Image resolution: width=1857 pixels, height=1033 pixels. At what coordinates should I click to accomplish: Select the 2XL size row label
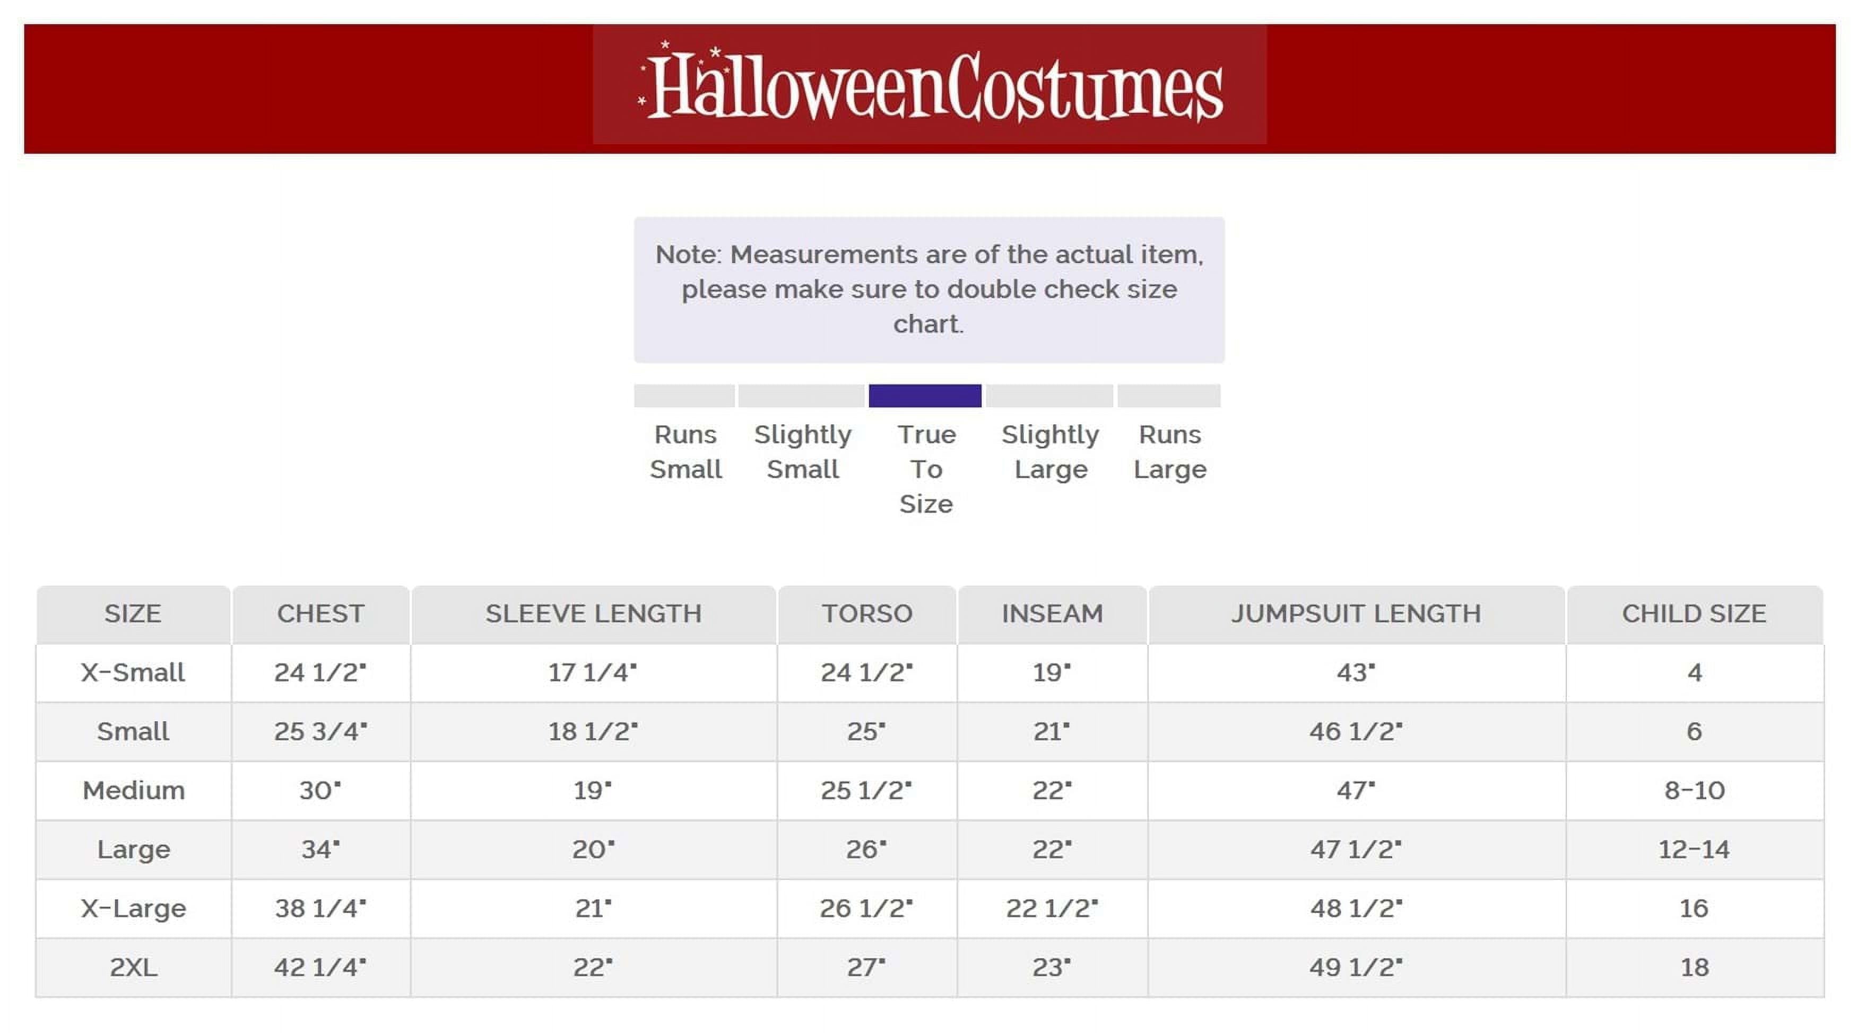133,967
